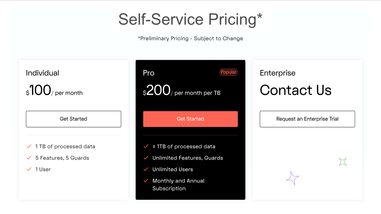Viewport: 381px width, 214px height.
Task: Click the Self-Service Pricing heading
Action: click(x=190, y=19)
